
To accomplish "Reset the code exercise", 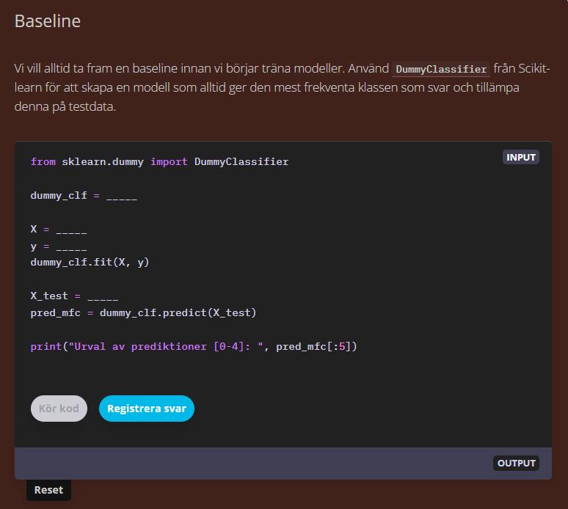I will click(x=48, y=490).
